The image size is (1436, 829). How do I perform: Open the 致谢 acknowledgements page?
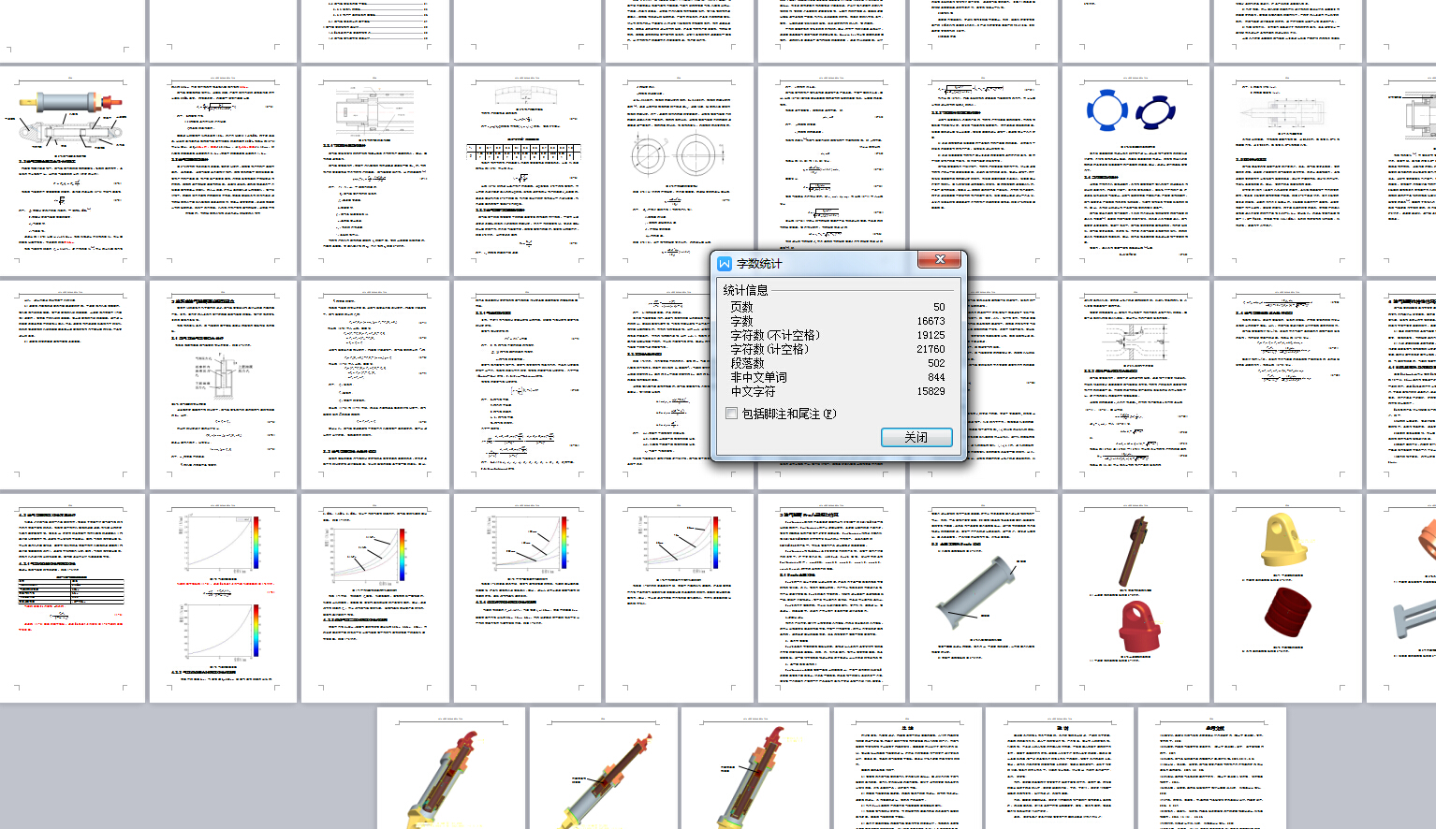click(1060, 768)
